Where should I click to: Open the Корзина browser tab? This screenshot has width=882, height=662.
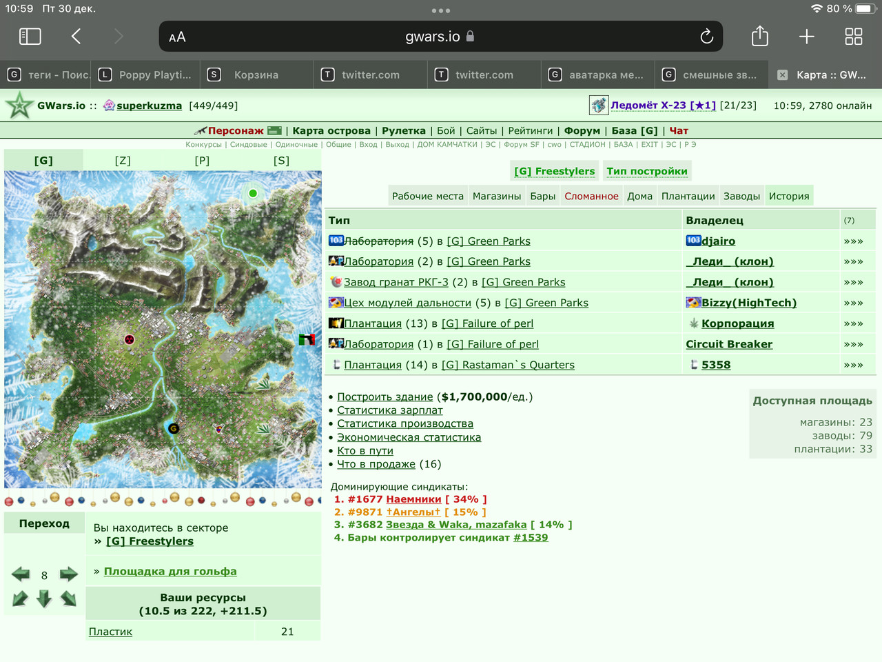coord(256,74)
